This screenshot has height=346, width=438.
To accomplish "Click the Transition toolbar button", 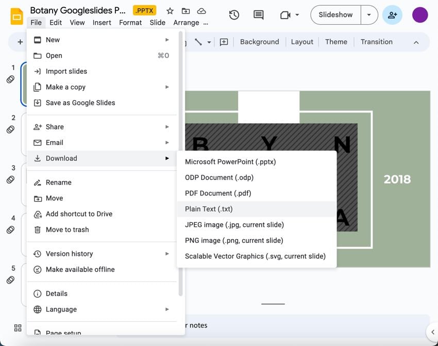I will (x=376, y=42).
